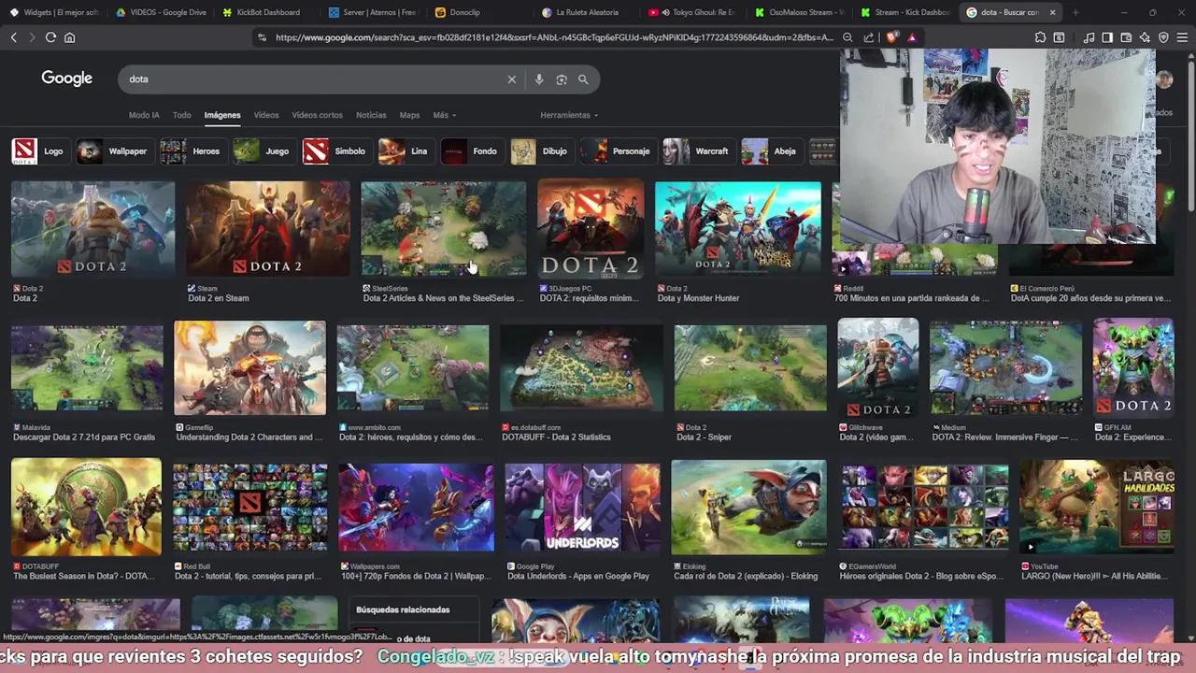Open the 'Dota y Monster Hunter' image result
Image resolution: width=1196 pixels, height=673 pixels.
click(738, 228)
